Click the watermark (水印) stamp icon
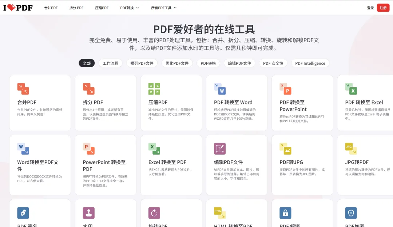This screenshot has width=393, height=227. coord(89,213)
